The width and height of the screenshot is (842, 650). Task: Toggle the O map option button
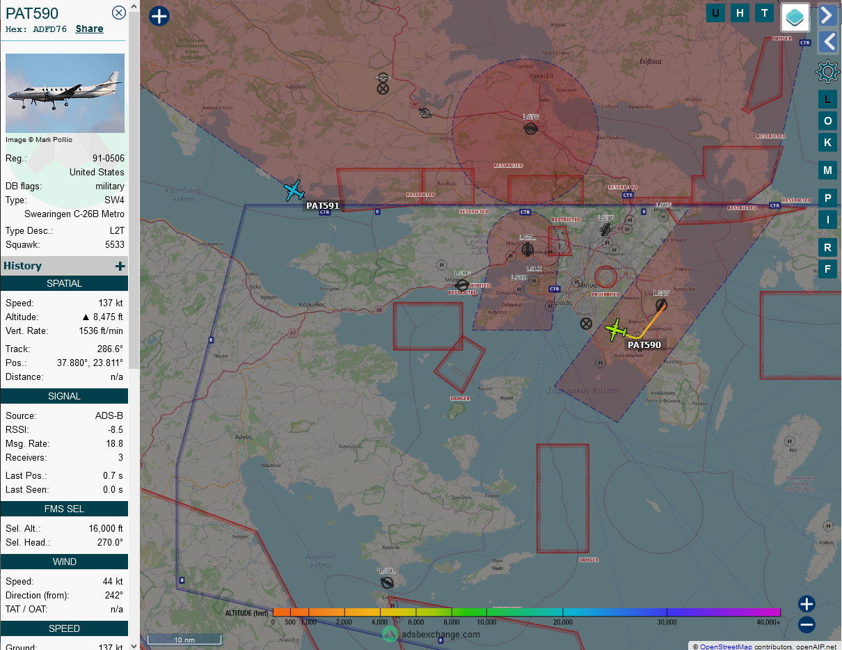827,120
